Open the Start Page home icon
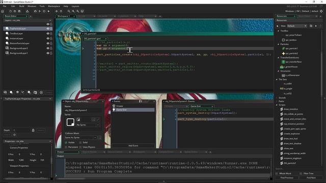Viewport: 326px width, 183px height. tap(3, 11)
